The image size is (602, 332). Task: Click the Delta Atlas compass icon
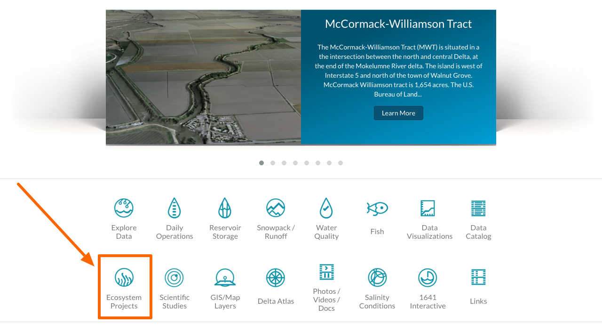[x=276, y=277]
